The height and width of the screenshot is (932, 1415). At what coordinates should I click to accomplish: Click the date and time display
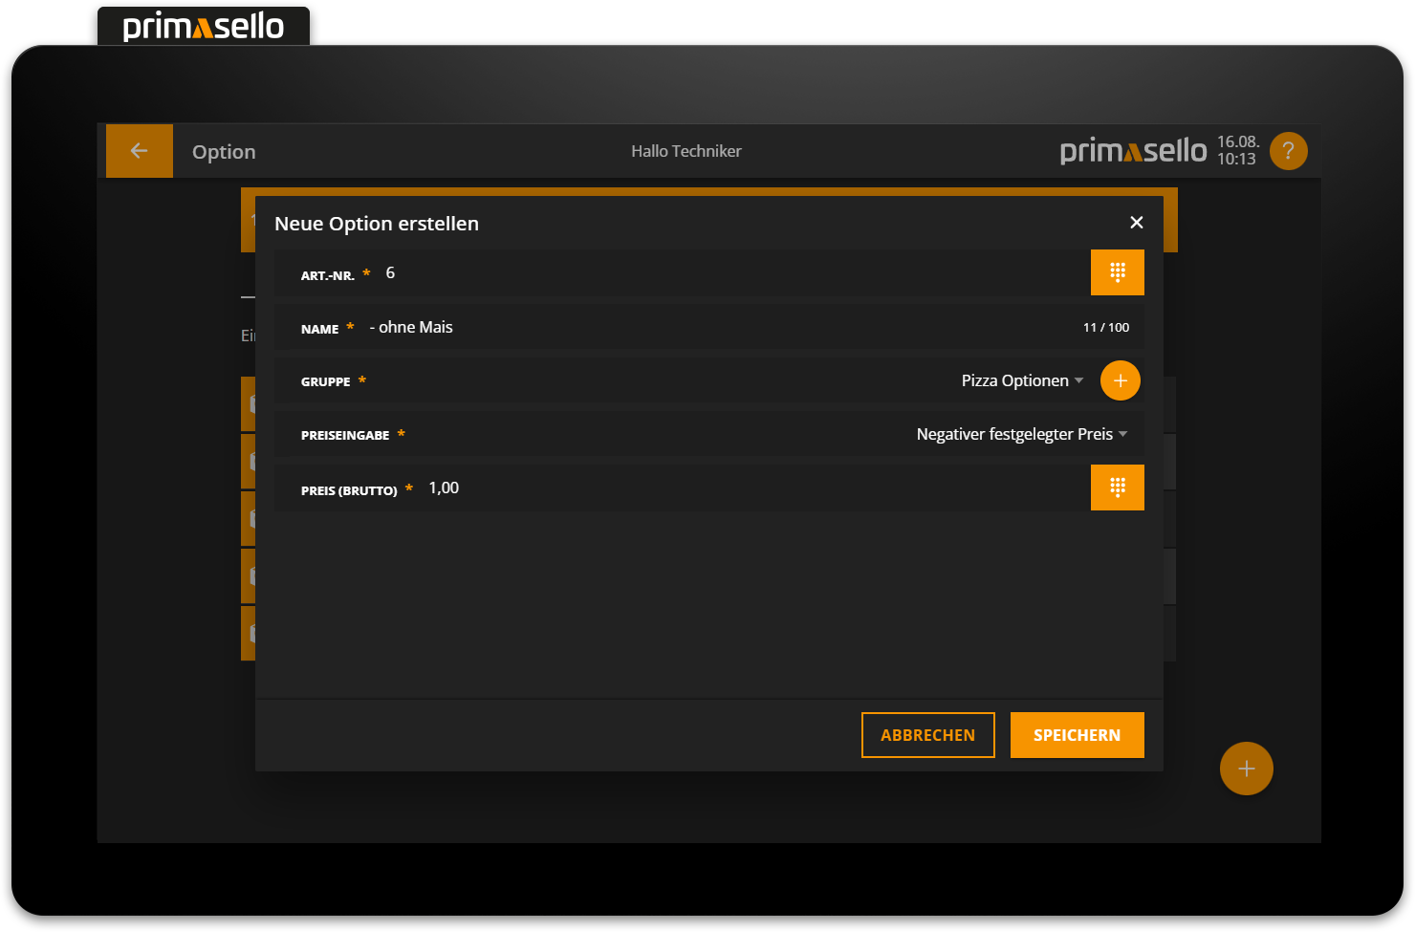tap(1237, 150)
